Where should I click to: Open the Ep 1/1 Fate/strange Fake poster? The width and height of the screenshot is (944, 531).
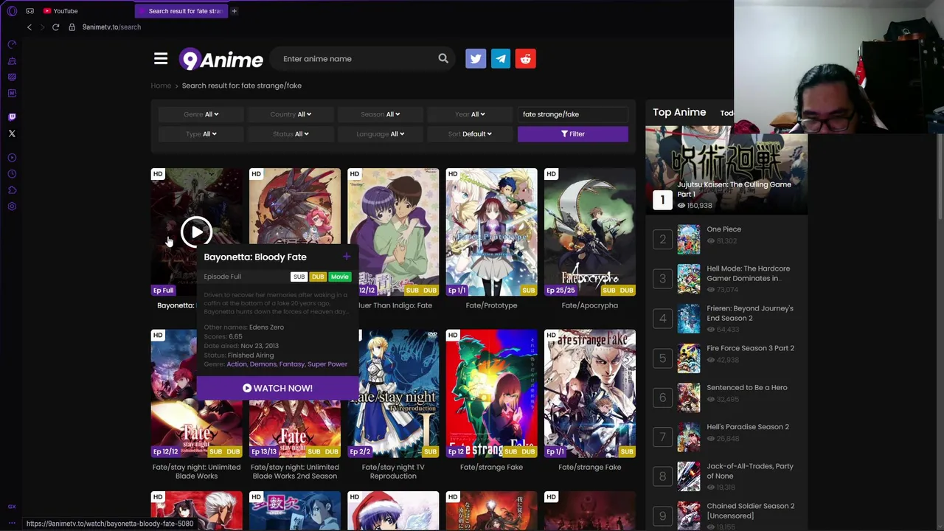pyautogui.click(x=590, y=394)
